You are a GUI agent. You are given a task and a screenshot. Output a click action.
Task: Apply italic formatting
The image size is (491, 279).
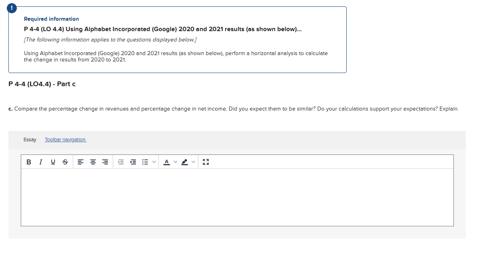click(40, 162)
